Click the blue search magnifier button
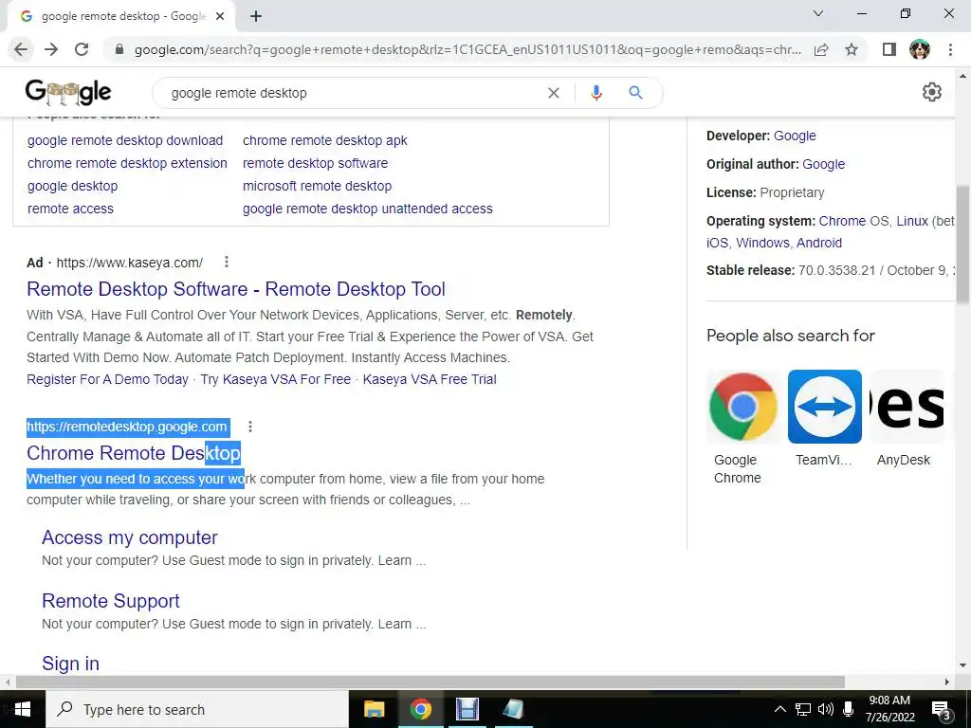This screenshot has height=728, width=971. (x=635, y=93)
